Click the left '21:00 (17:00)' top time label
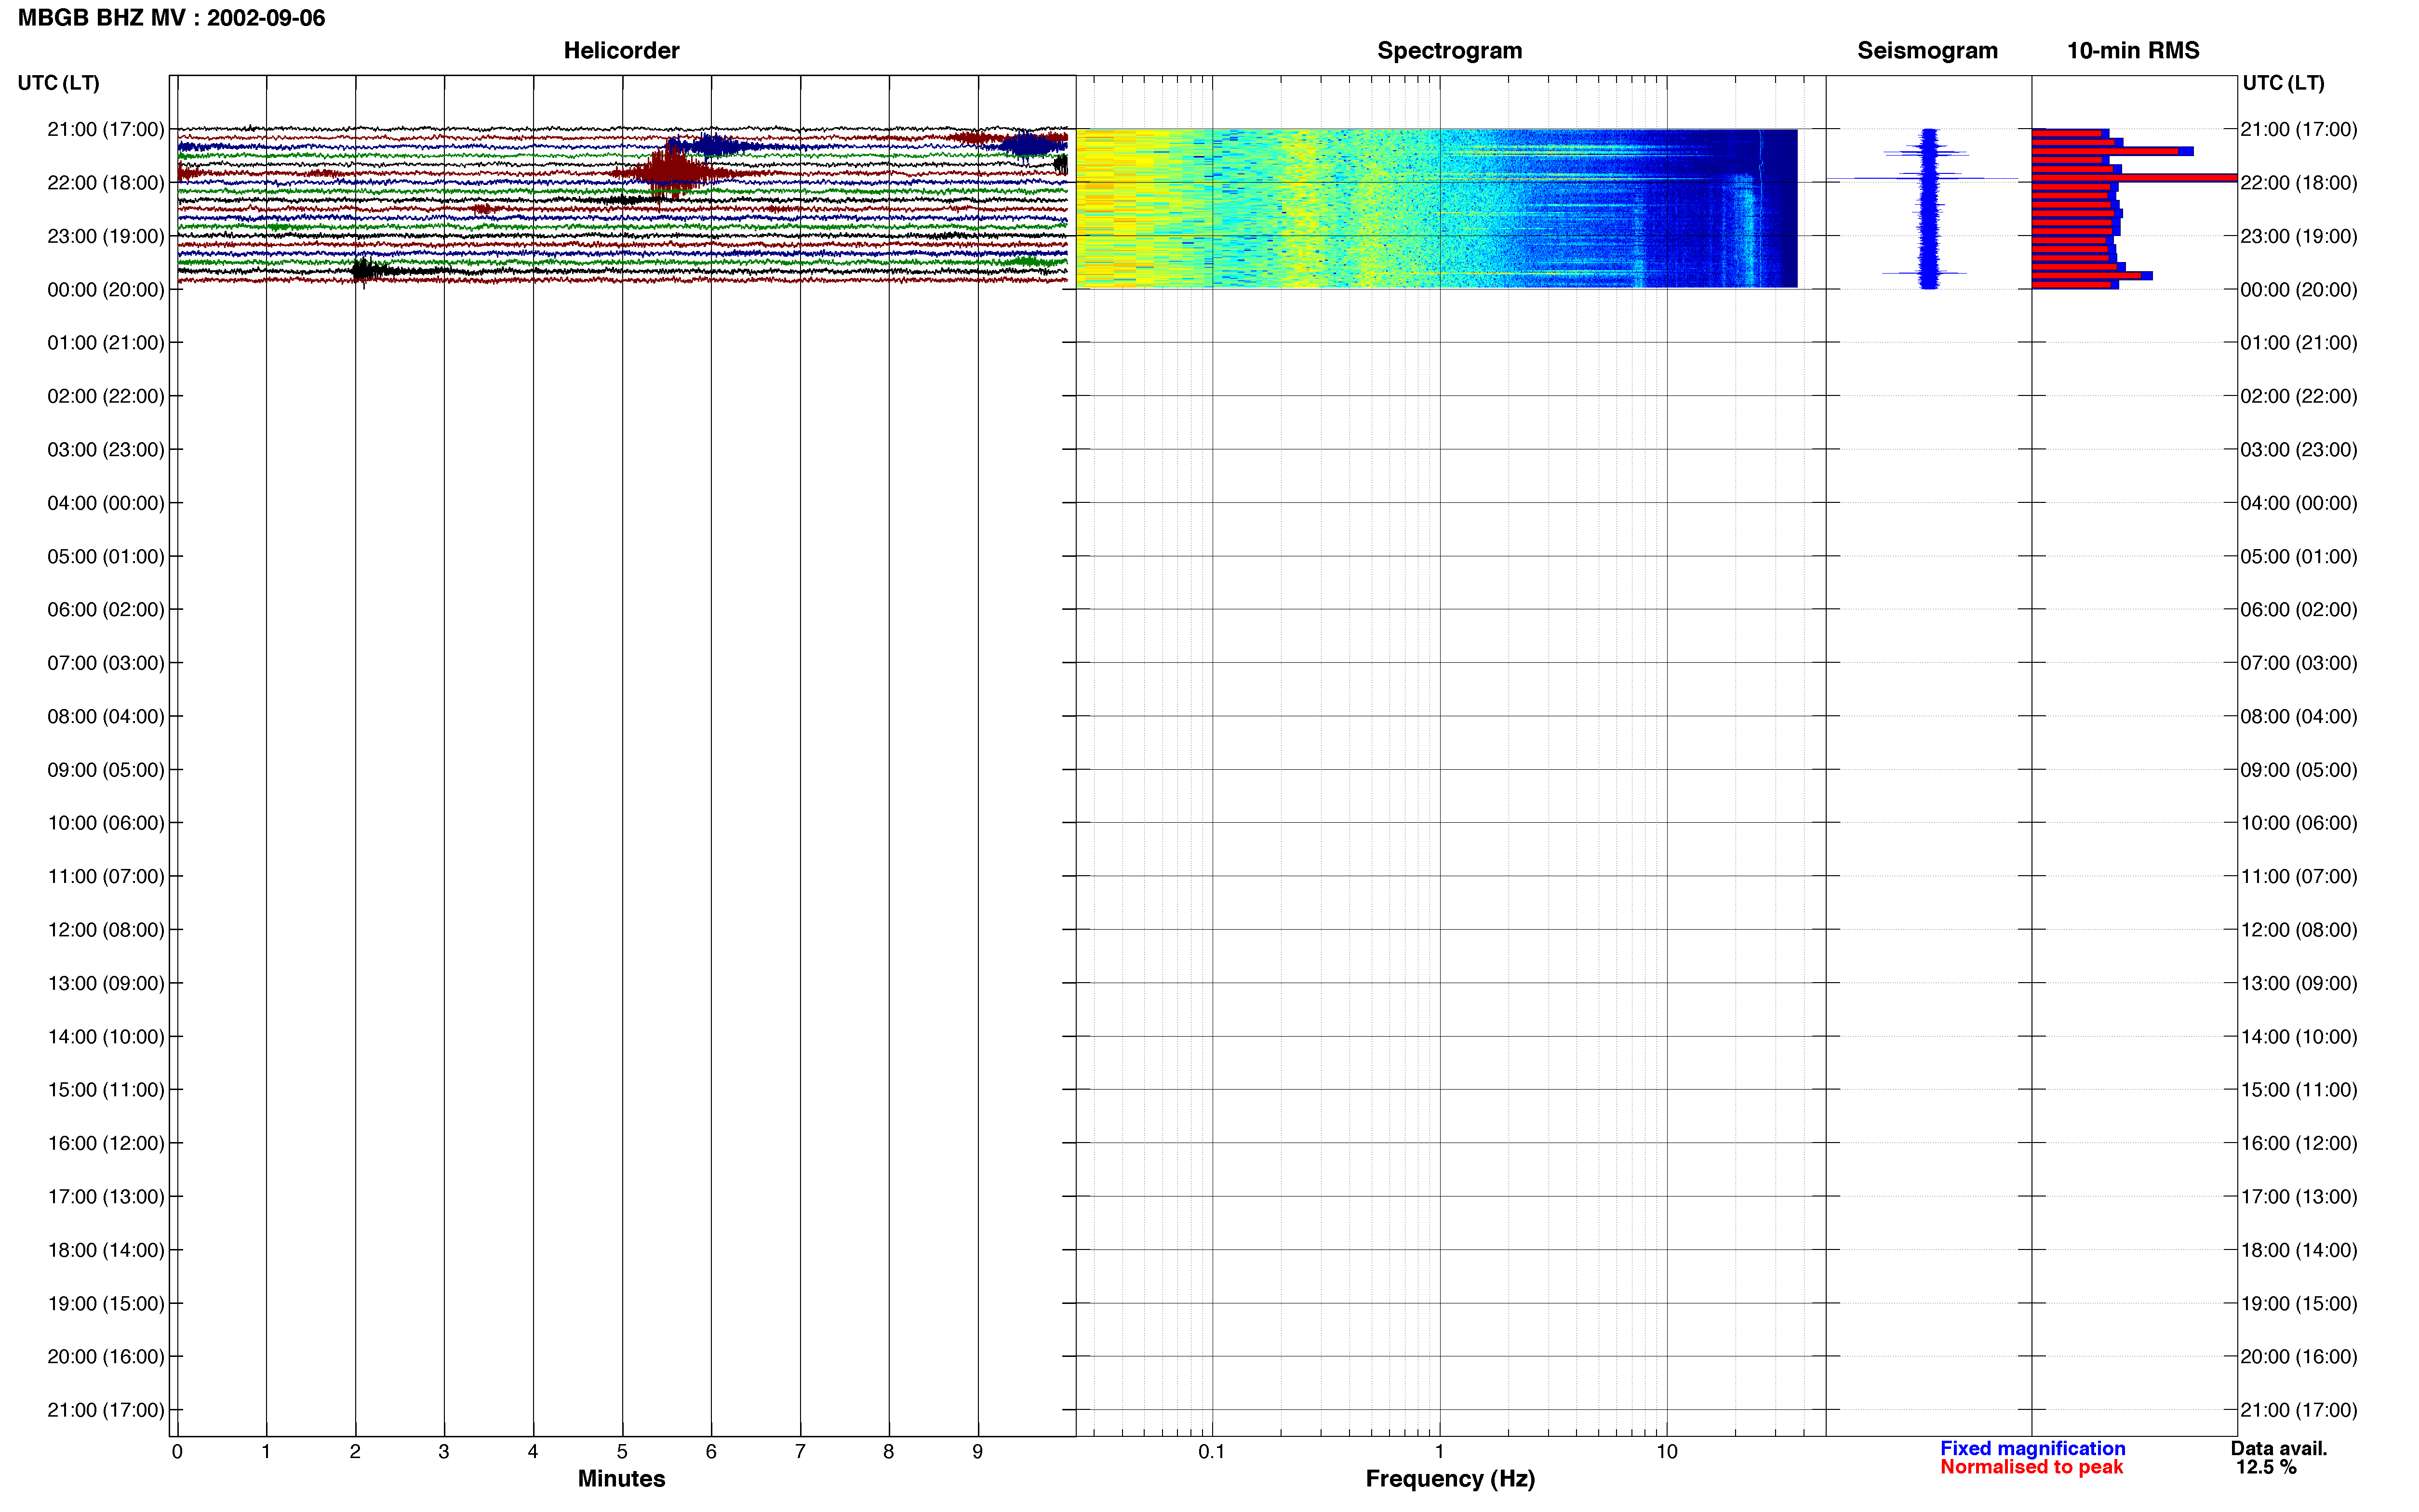The height and width of the screenshot is (1512, 2419). pyautogui.click(x=105, y=129)
